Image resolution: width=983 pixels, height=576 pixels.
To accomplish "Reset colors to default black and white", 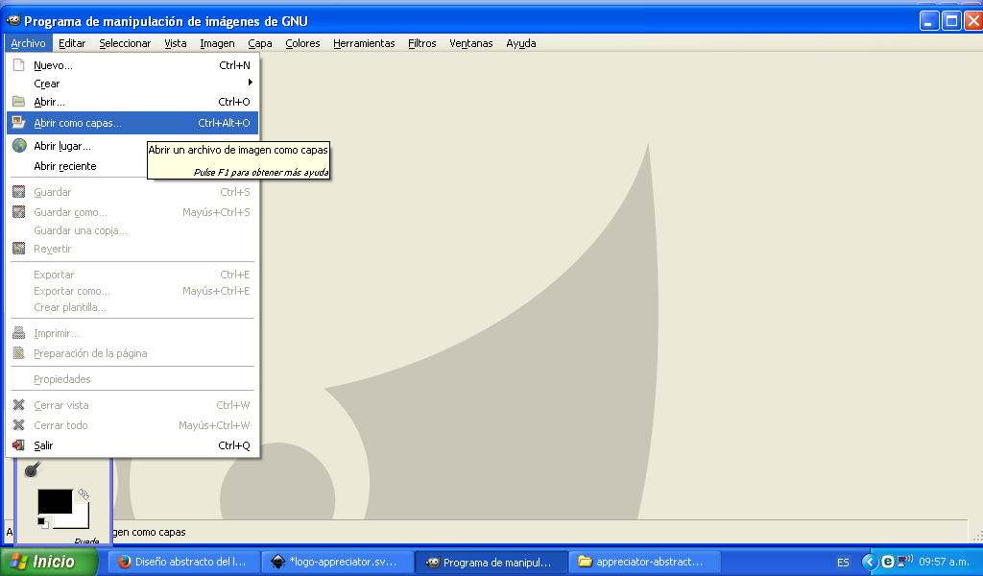I will pos(42,523).
